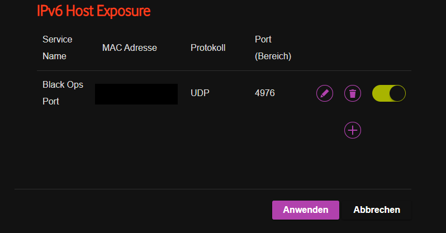Screen dimensions: 446x233
Task: Click the (Bereich) label in the header
Action: point(273,56)
